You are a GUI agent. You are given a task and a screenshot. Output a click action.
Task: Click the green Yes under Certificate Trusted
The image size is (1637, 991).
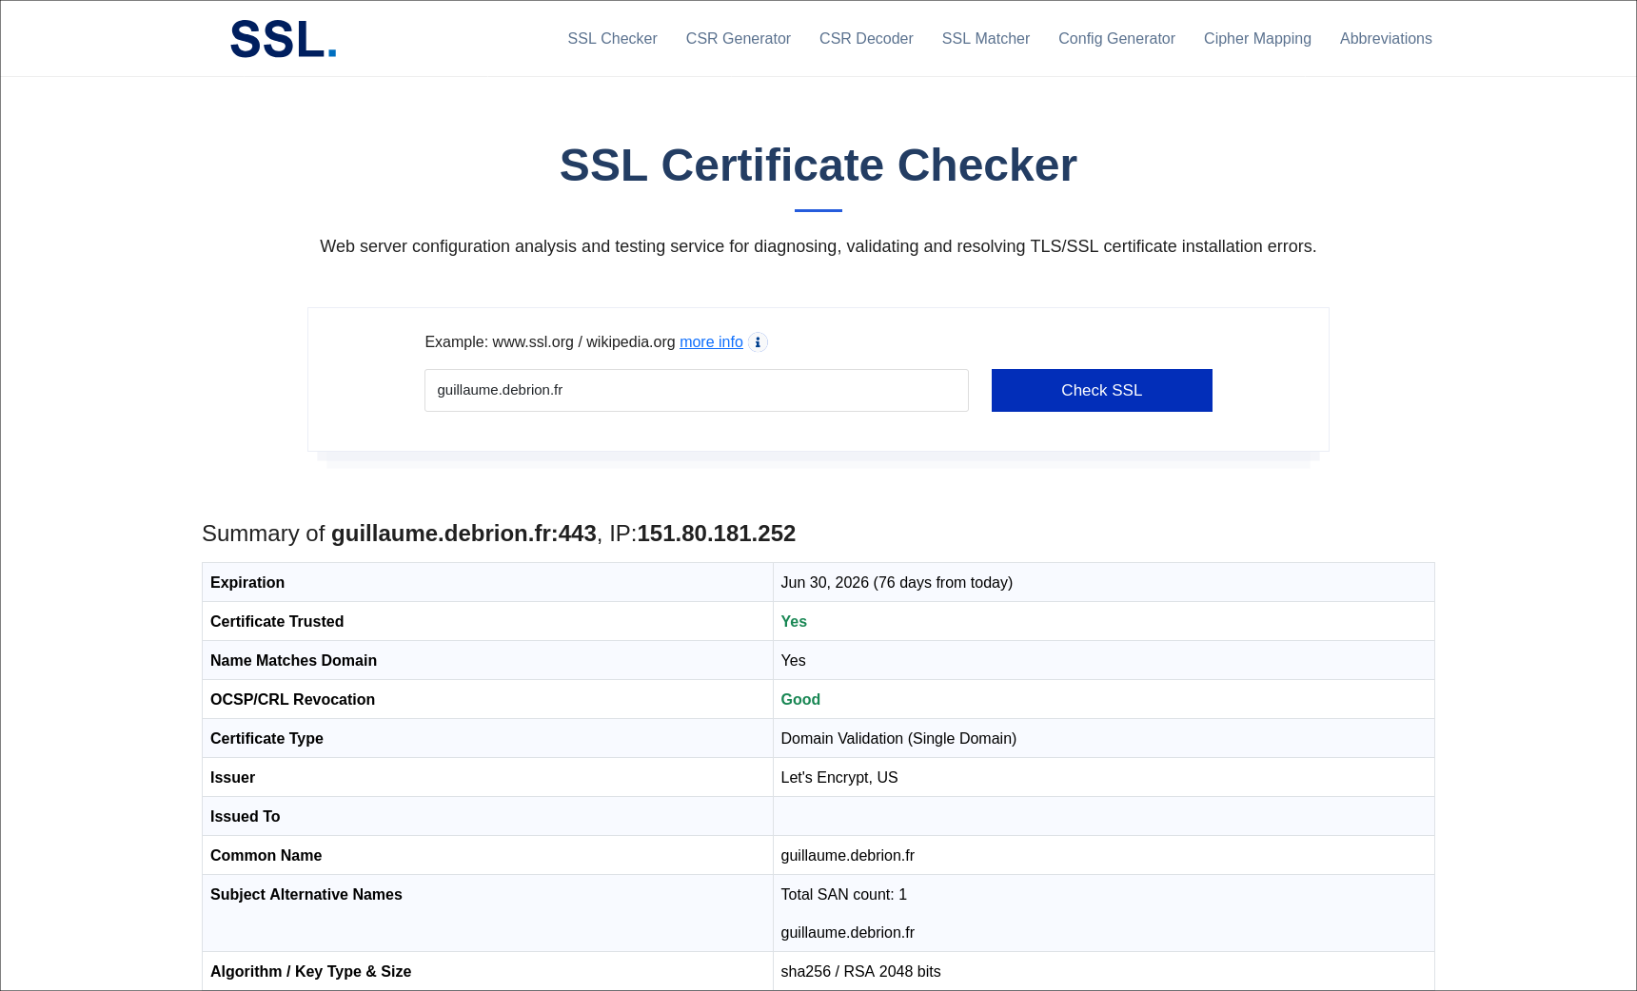[x=793, y=621]
